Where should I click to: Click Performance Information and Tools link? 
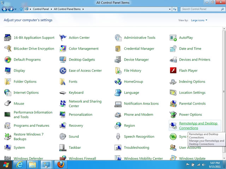click(x=33, y=114)
